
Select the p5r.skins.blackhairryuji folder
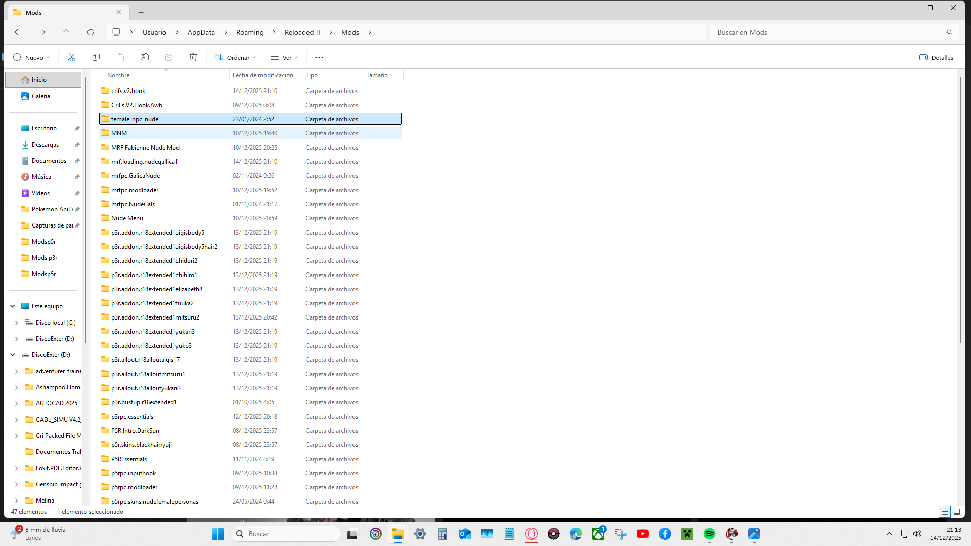pyautogui.click(x=250, y=445)
